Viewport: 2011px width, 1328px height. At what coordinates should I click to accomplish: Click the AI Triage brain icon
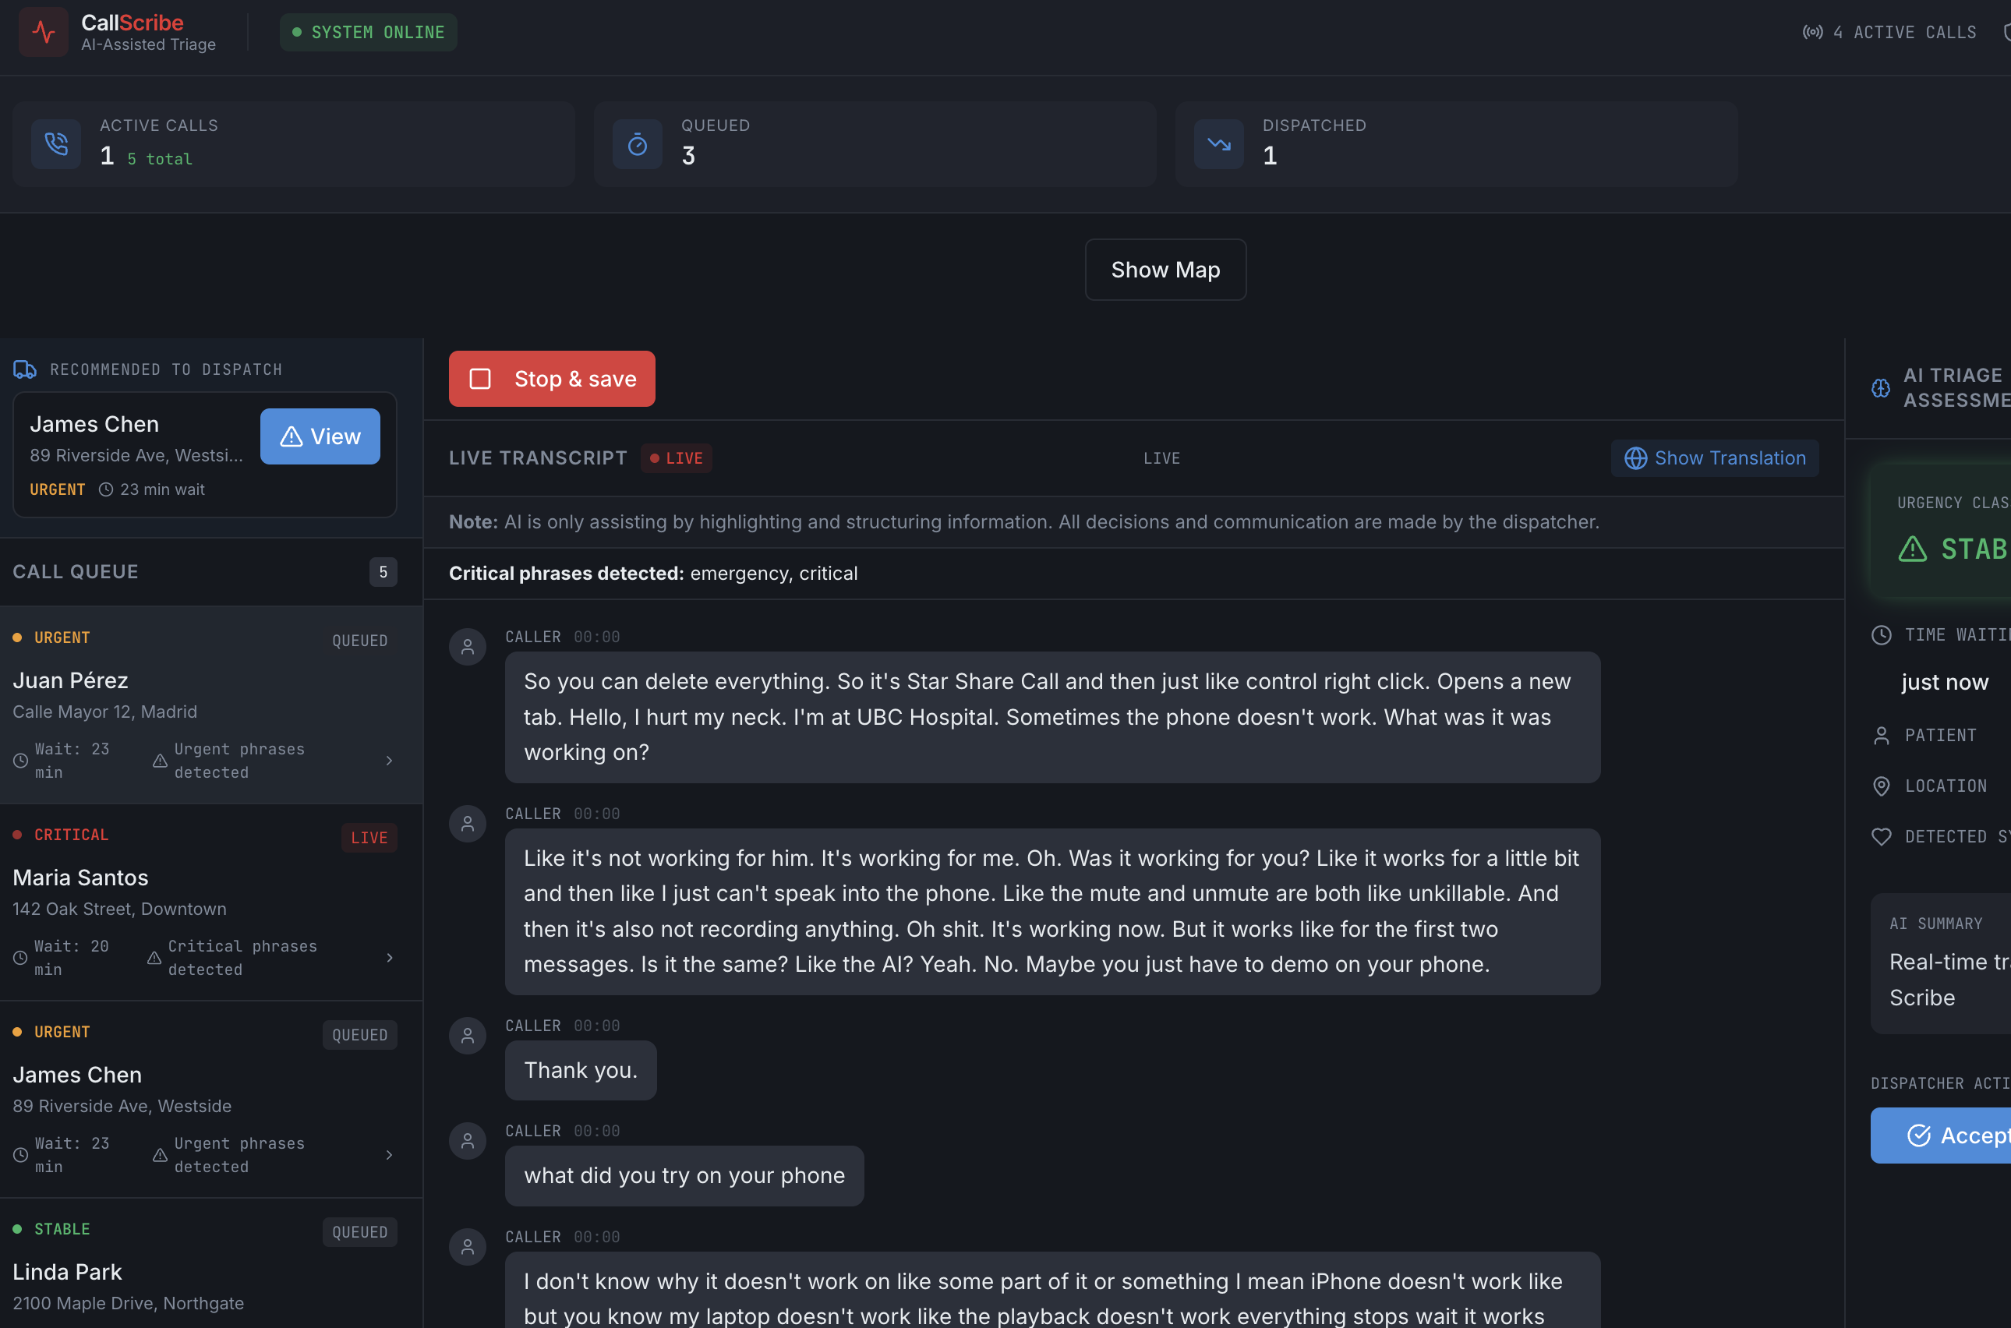point(1880,388)
